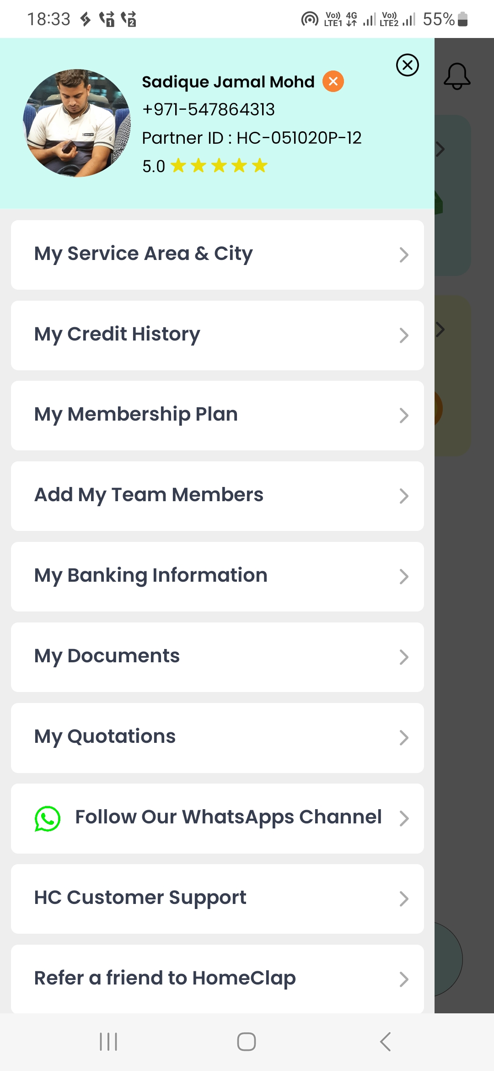
Task: Tap the orange badge beside the name
Action: [333, 81]
